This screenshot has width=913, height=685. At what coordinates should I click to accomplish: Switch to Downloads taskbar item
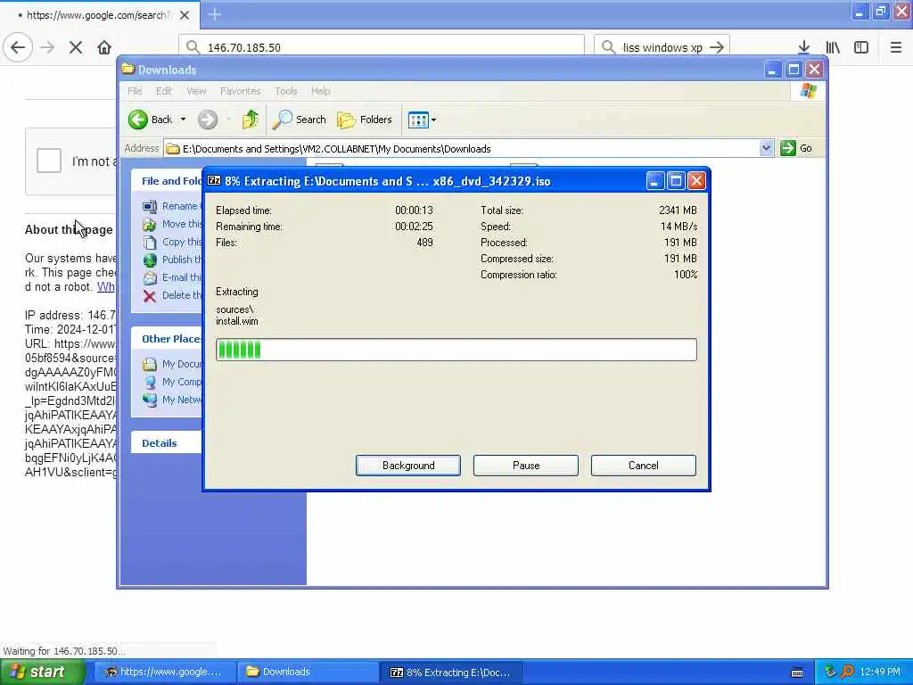click(x=307, y=673)
